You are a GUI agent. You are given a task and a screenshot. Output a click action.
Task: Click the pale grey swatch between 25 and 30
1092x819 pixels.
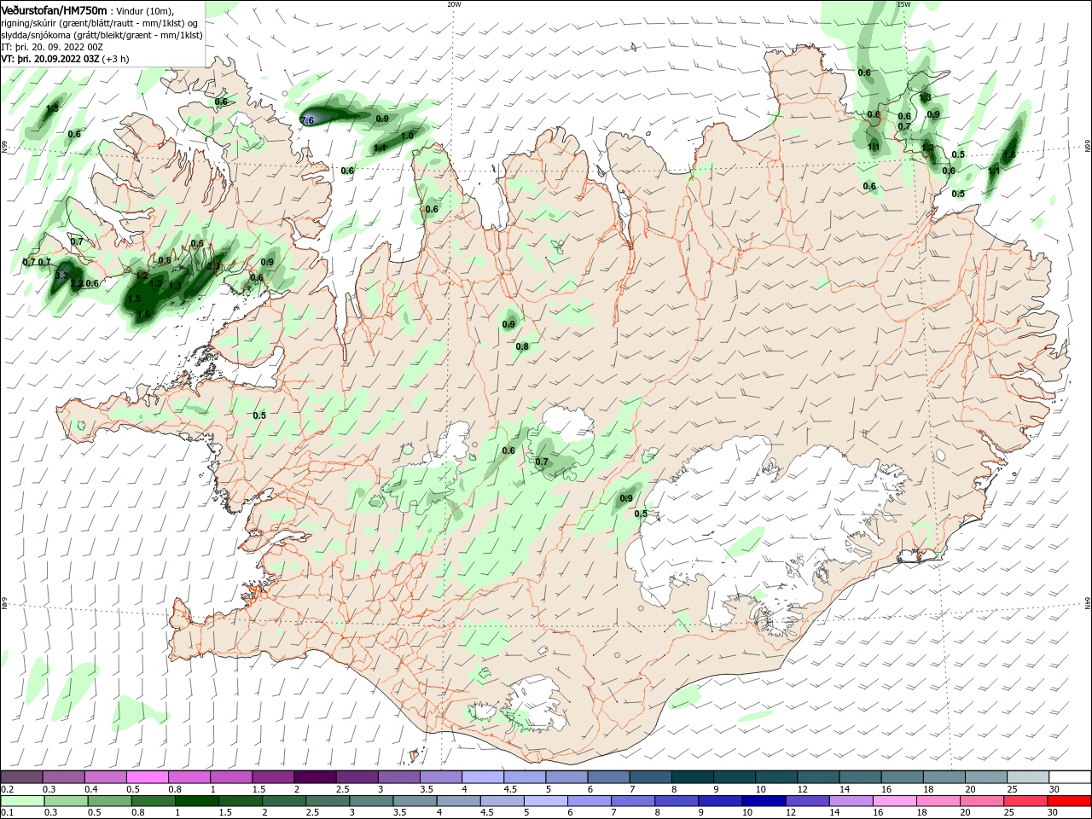[1028, 776]
